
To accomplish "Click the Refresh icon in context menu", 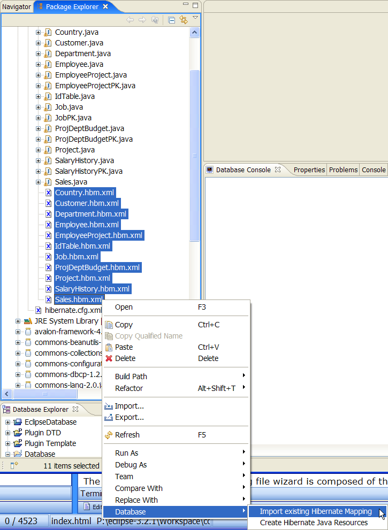I will (x=109, y=435).
